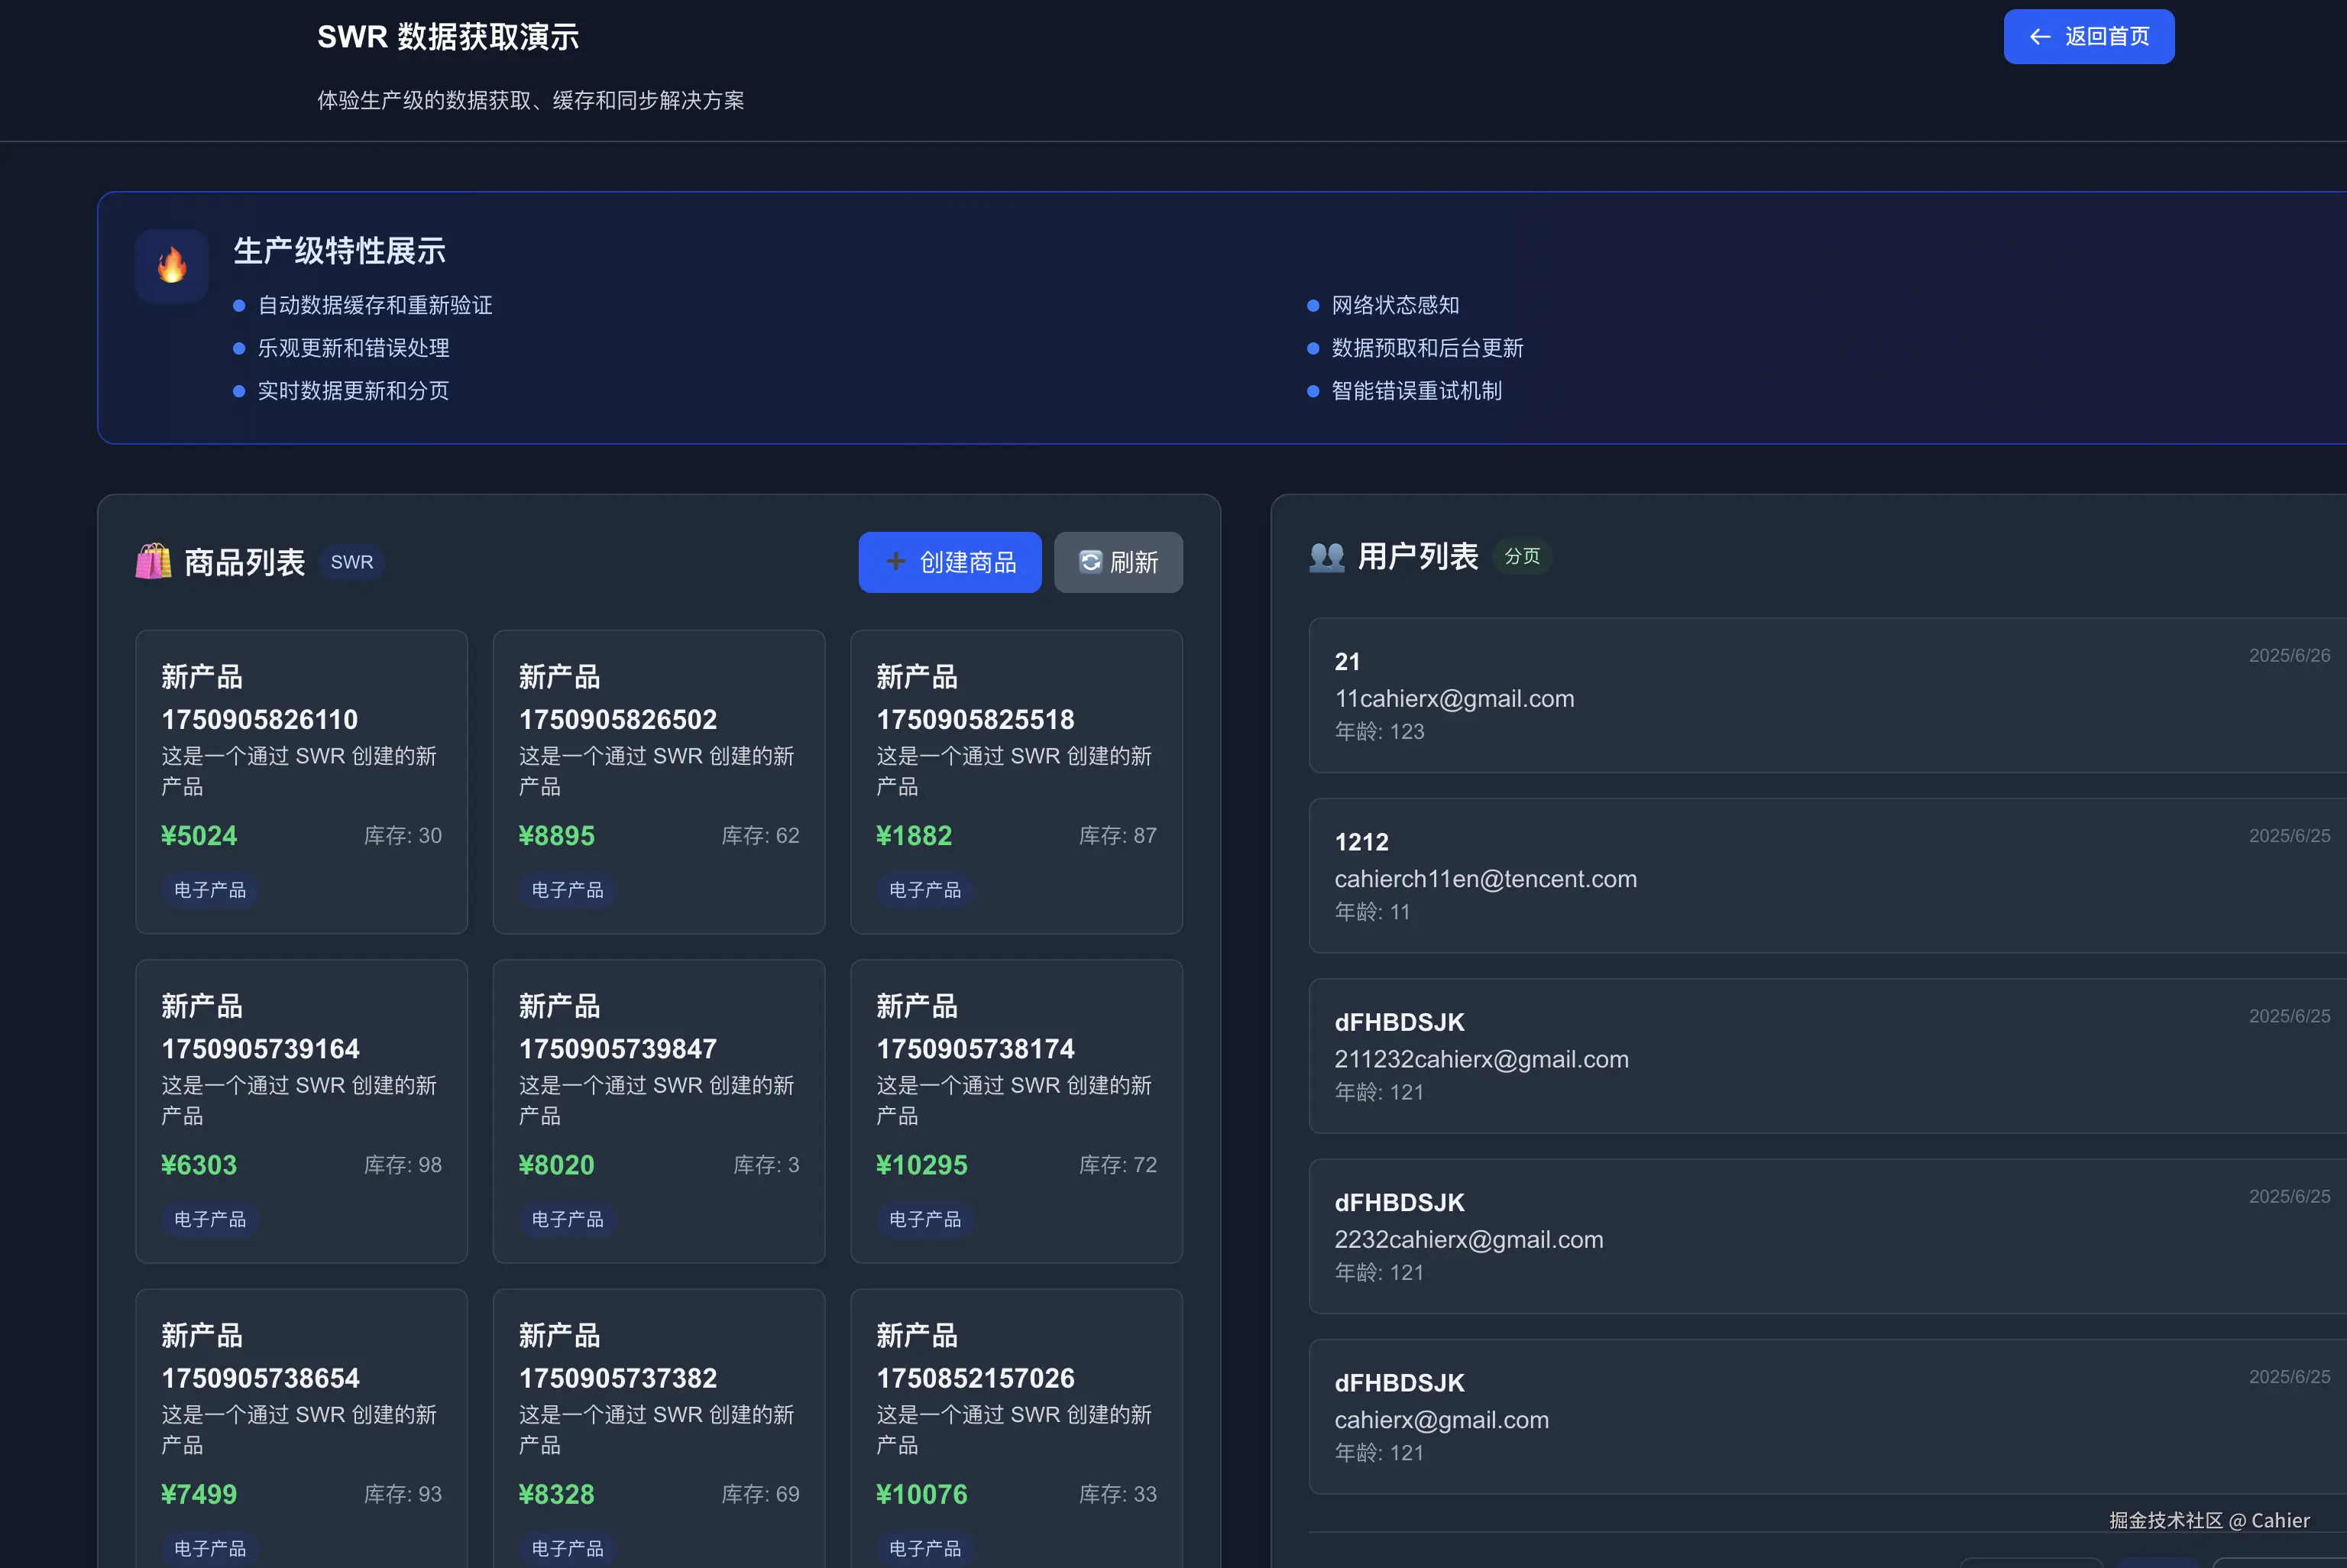Image resolution: width=2347 pixels, height=1568 pixels.
Task: Click the SWR badge beside 商品列表
Action: pyautogui.click(x=351, y=562)
